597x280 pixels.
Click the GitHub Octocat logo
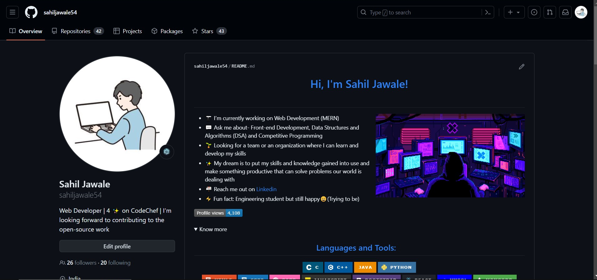tap(31, 12)
